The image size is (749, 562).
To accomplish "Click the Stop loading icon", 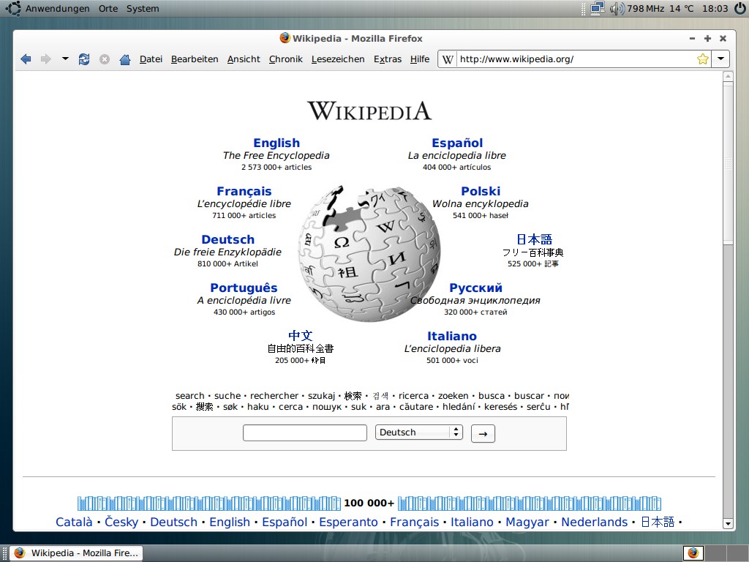I will (105, 59).
